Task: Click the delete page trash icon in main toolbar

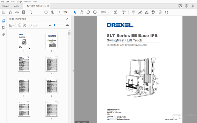Action: click(x=160, y=12)
